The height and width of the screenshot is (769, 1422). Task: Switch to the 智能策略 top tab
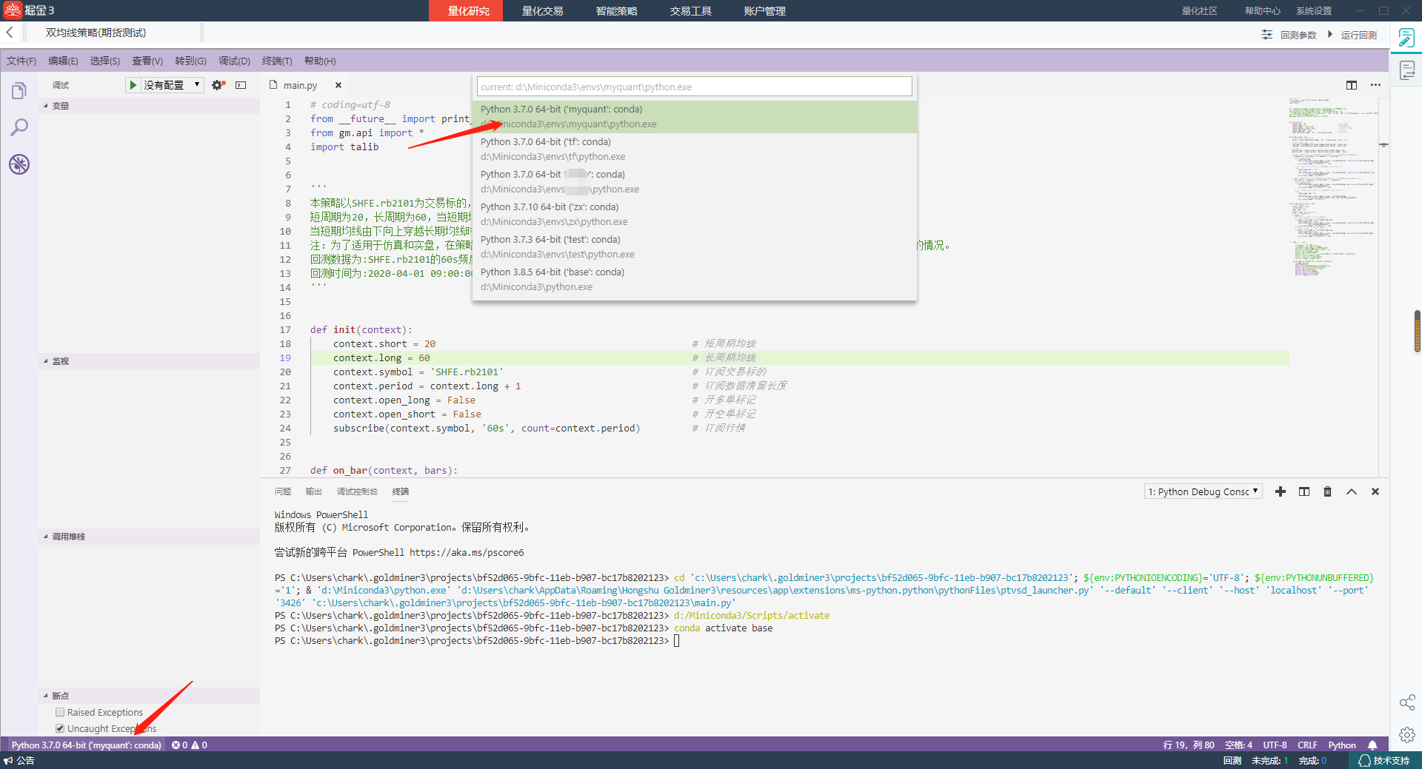point(616,11)
